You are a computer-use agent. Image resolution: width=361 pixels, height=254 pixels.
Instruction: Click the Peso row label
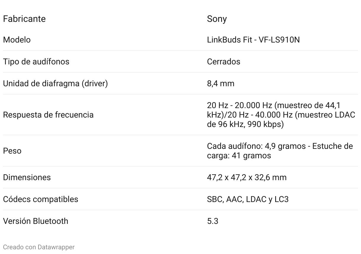[12, 151]
